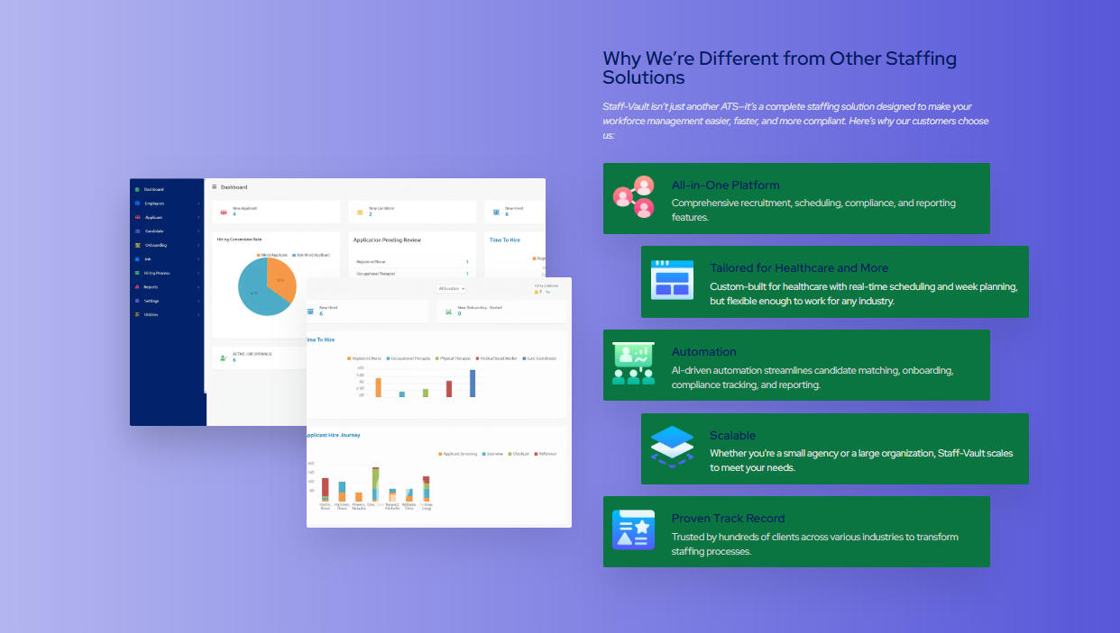
Task: Expand the Candidate sidebar chevron
Action: 198,231
